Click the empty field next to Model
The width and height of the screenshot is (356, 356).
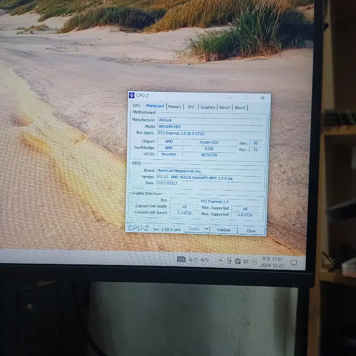coord(244,128)
